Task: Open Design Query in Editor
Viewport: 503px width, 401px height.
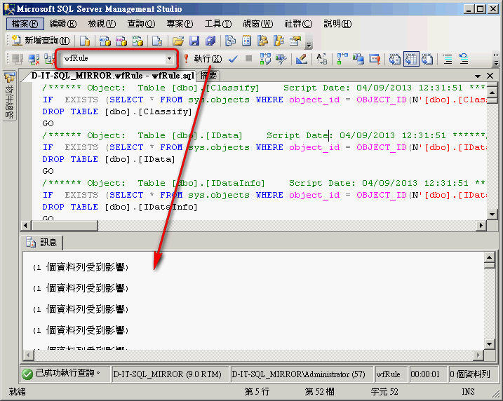Action: pyautogui.click(x=301, y=59)
